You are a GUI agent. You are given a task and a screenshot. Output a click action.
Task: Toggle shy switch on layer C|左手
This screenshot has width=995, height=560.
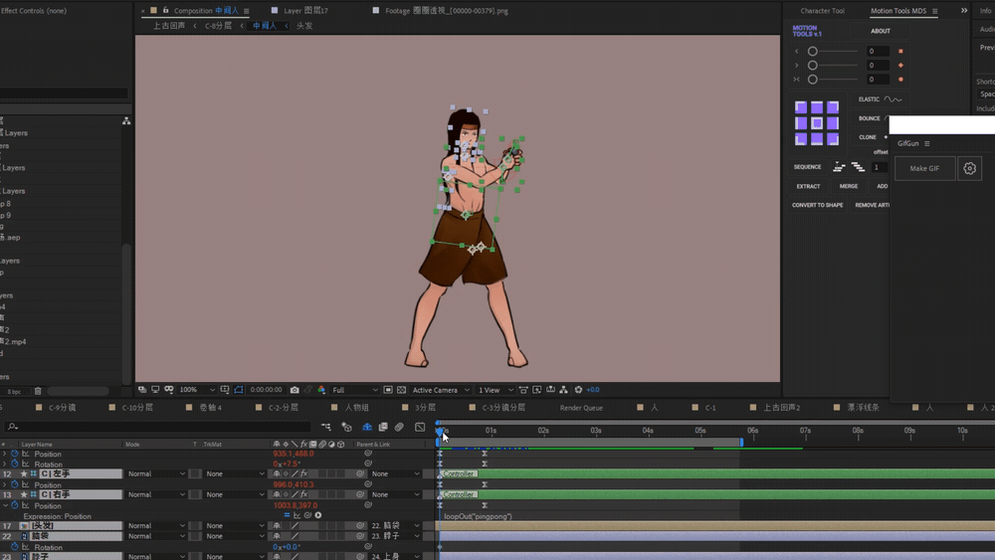click(x=276, y=473)
